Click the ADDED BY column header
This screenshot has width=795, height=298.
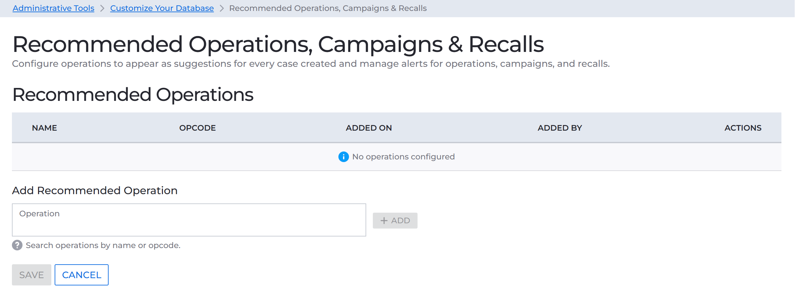tap(560, 128)
